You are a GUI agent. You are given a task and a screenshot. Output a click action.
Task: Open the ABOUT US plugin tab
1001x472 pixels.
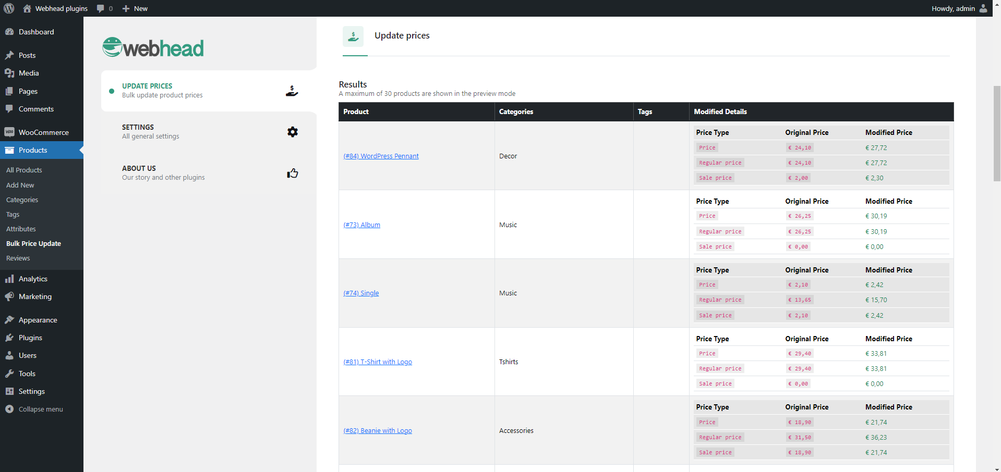[209, 173]
